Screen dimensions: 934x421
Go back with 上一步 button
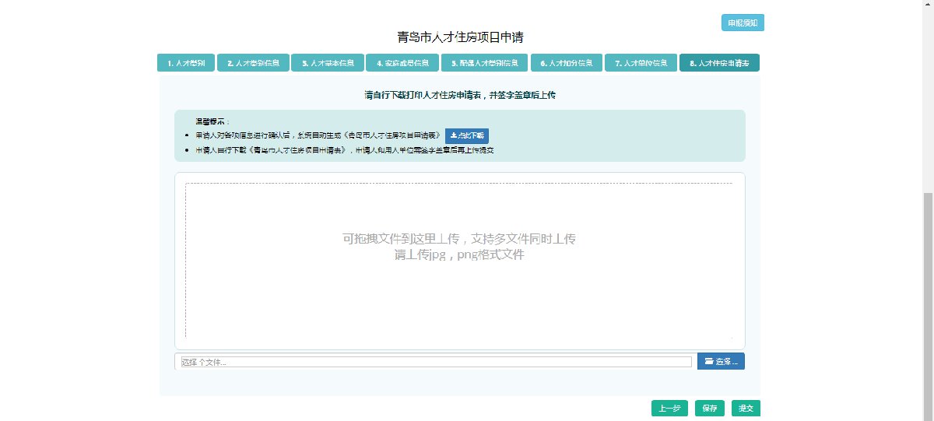pos(669,409)
